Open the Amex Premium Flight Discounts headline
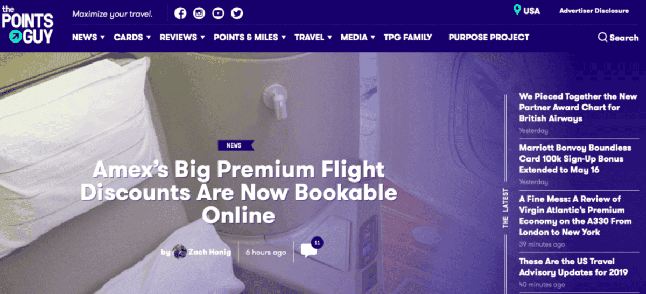 pos(239,193)
